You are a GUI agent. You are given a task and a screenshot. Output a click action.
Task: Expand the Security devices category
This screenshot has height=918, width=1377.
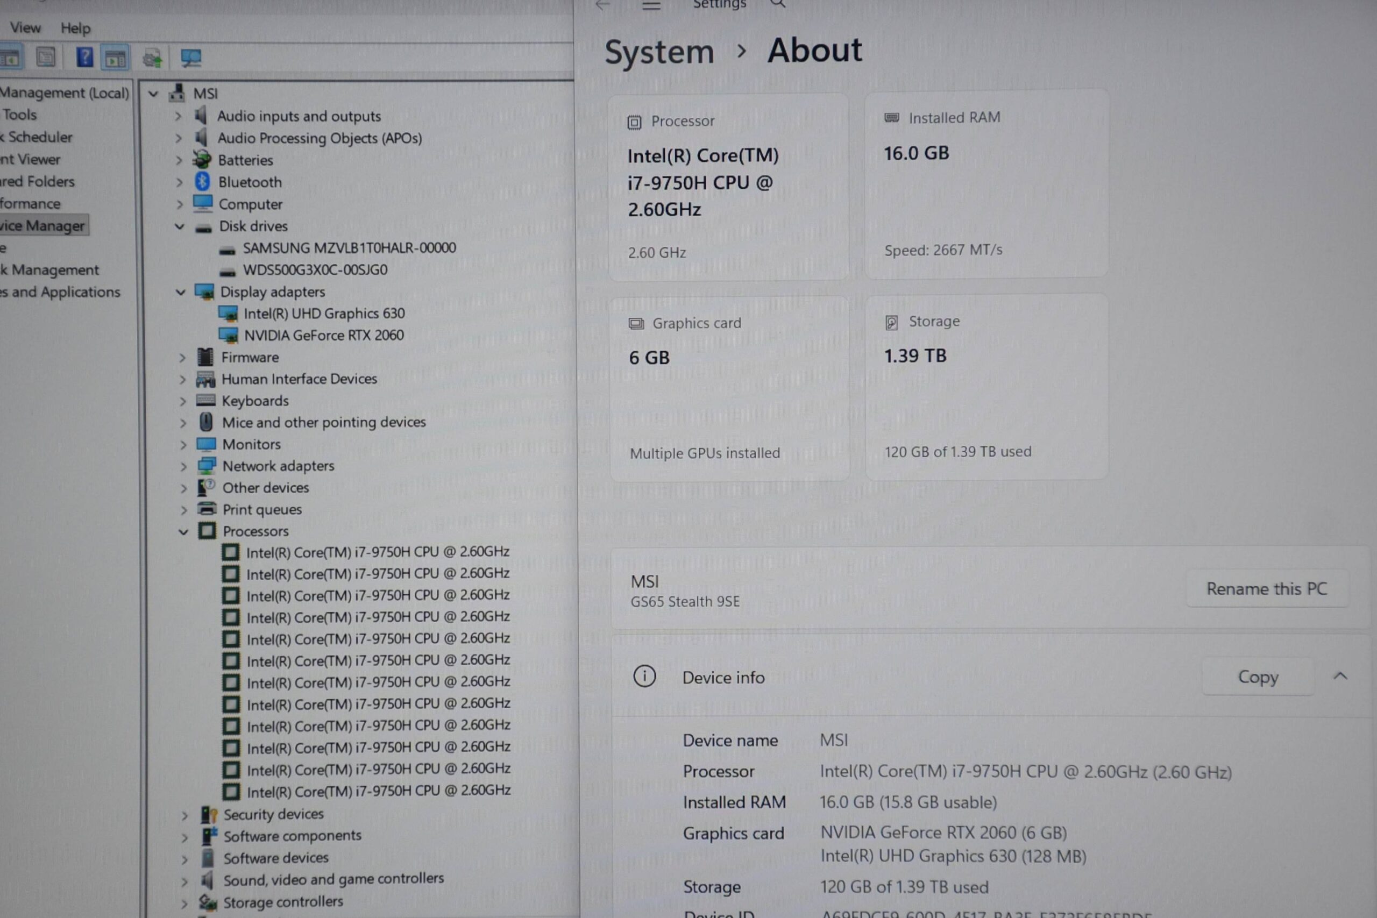184,815
